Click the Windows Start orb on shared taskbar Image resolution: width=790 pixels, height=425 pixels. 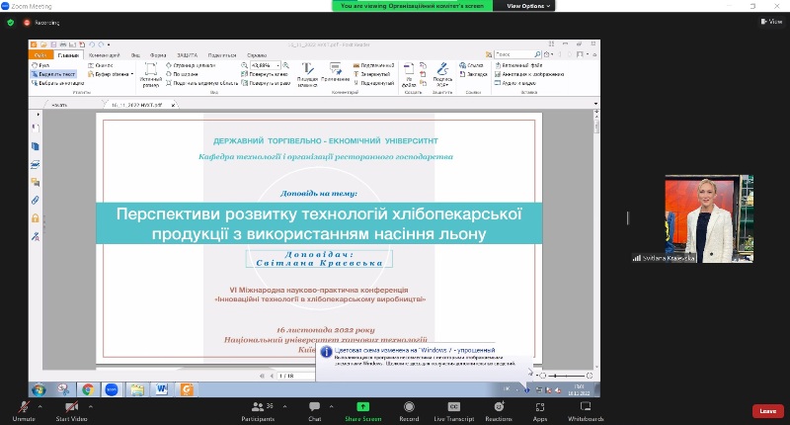tap(39, 389)
